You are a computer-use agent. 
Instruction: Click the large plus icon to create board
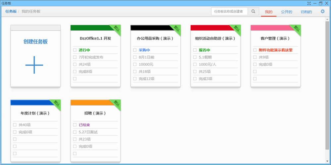(x=34, y=65)
